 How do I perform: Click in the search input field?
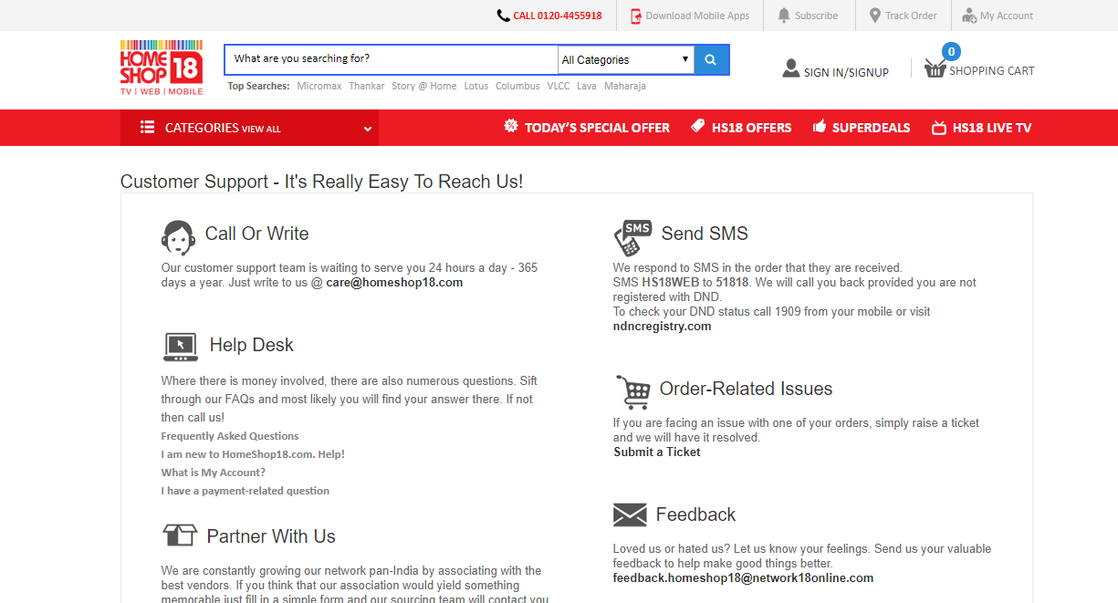391,59
